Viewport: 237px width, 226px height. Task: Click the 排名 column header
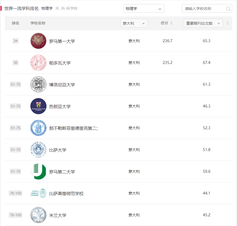tap(15, 23)
